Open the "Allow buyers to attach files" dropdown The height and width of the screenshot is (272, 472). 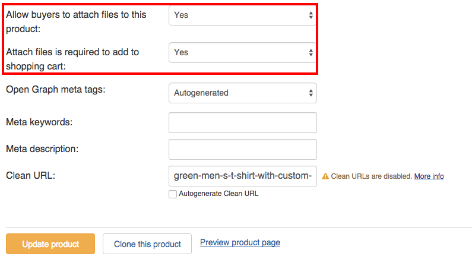click(x=242, y=15)
